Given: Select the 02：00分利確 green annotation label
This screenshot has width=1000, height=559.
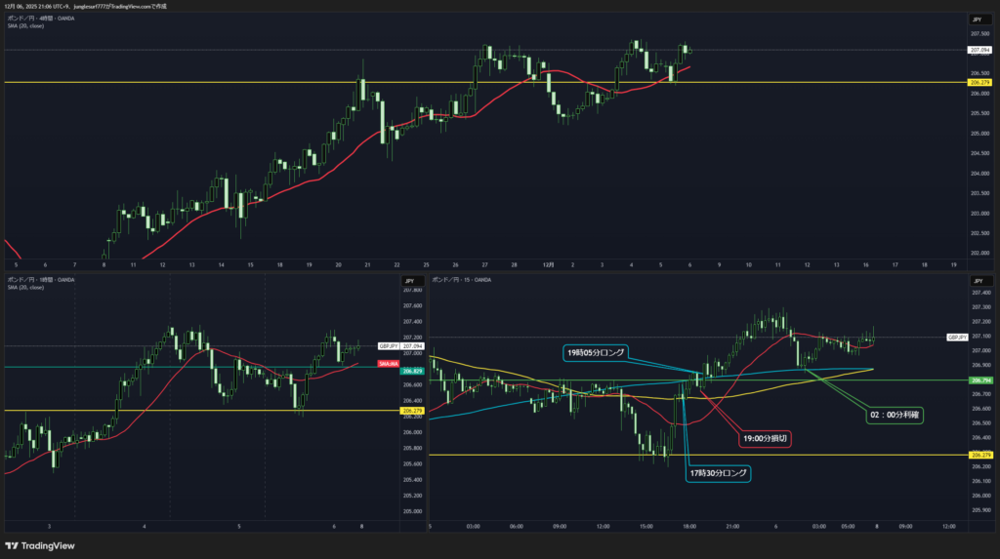Looking at the screenshot, I should [x=896, y=415].
